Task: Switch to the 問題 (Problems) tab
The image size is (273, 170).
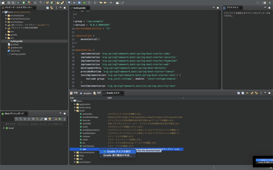Action: [74, 93]
